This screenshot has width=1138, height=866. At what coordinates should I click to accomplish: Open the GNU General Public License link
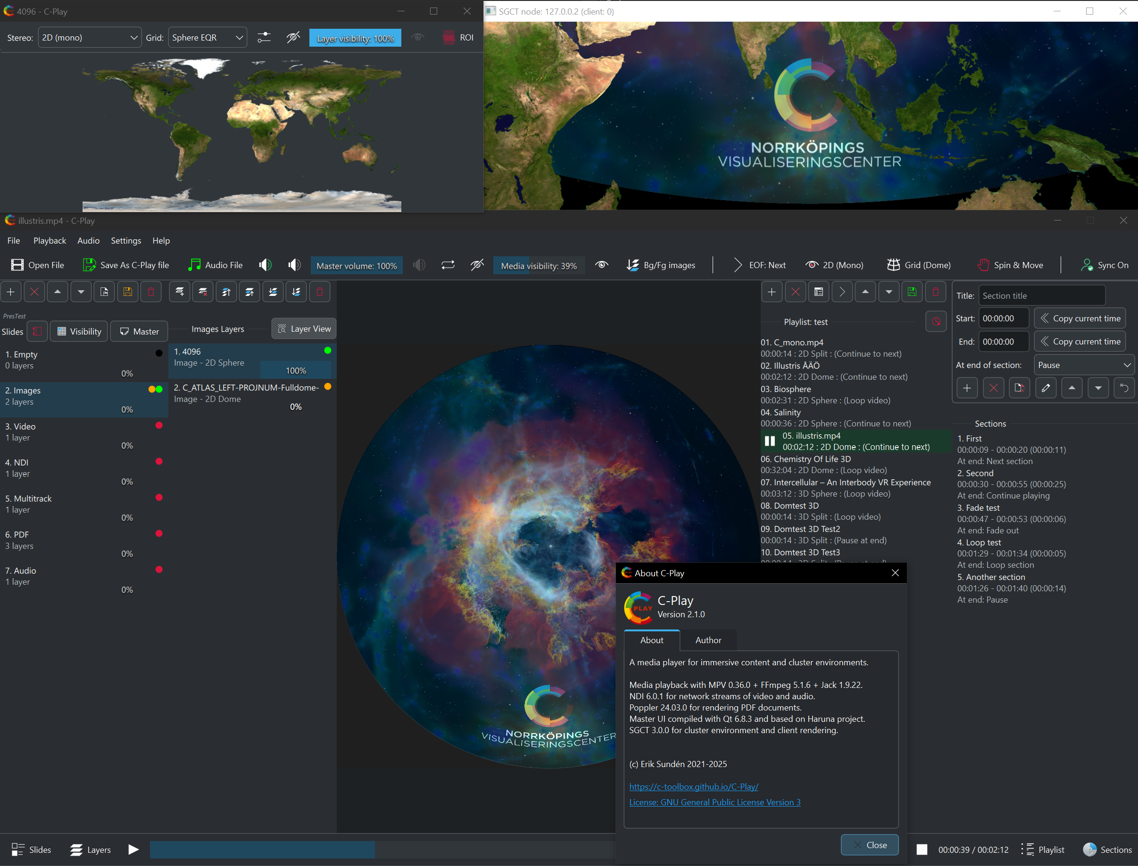point(714,802)
